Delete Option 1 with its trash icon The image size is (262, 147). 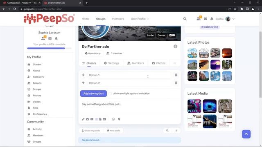coord(176,75)
